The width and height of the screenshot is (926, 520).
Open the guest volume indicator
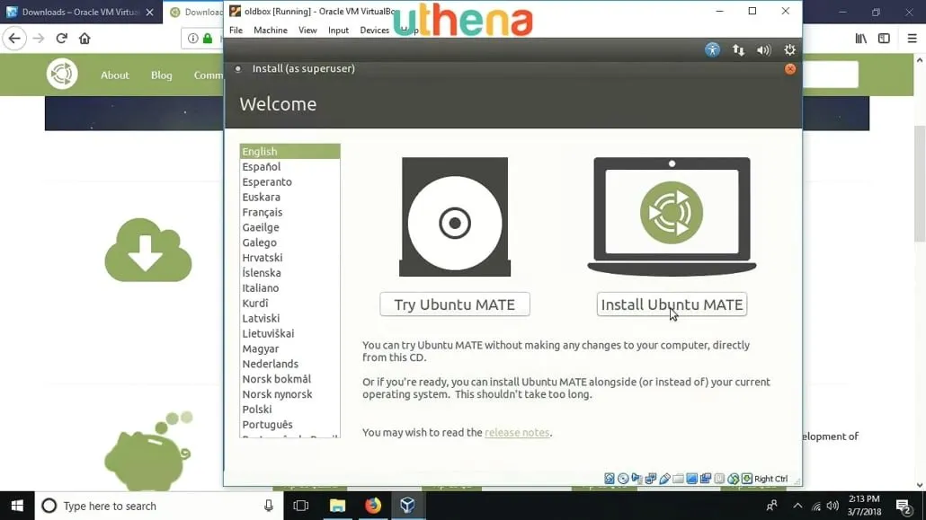pos(763,50)
